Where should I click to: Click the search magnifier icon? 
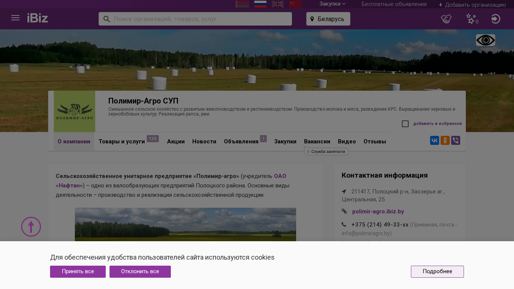pos(106,19)
